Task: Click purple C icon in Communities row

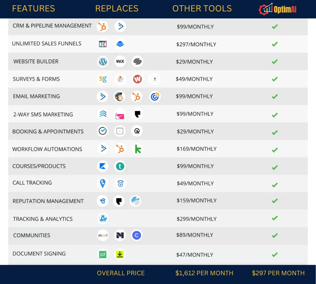Action: click(136, 235)
